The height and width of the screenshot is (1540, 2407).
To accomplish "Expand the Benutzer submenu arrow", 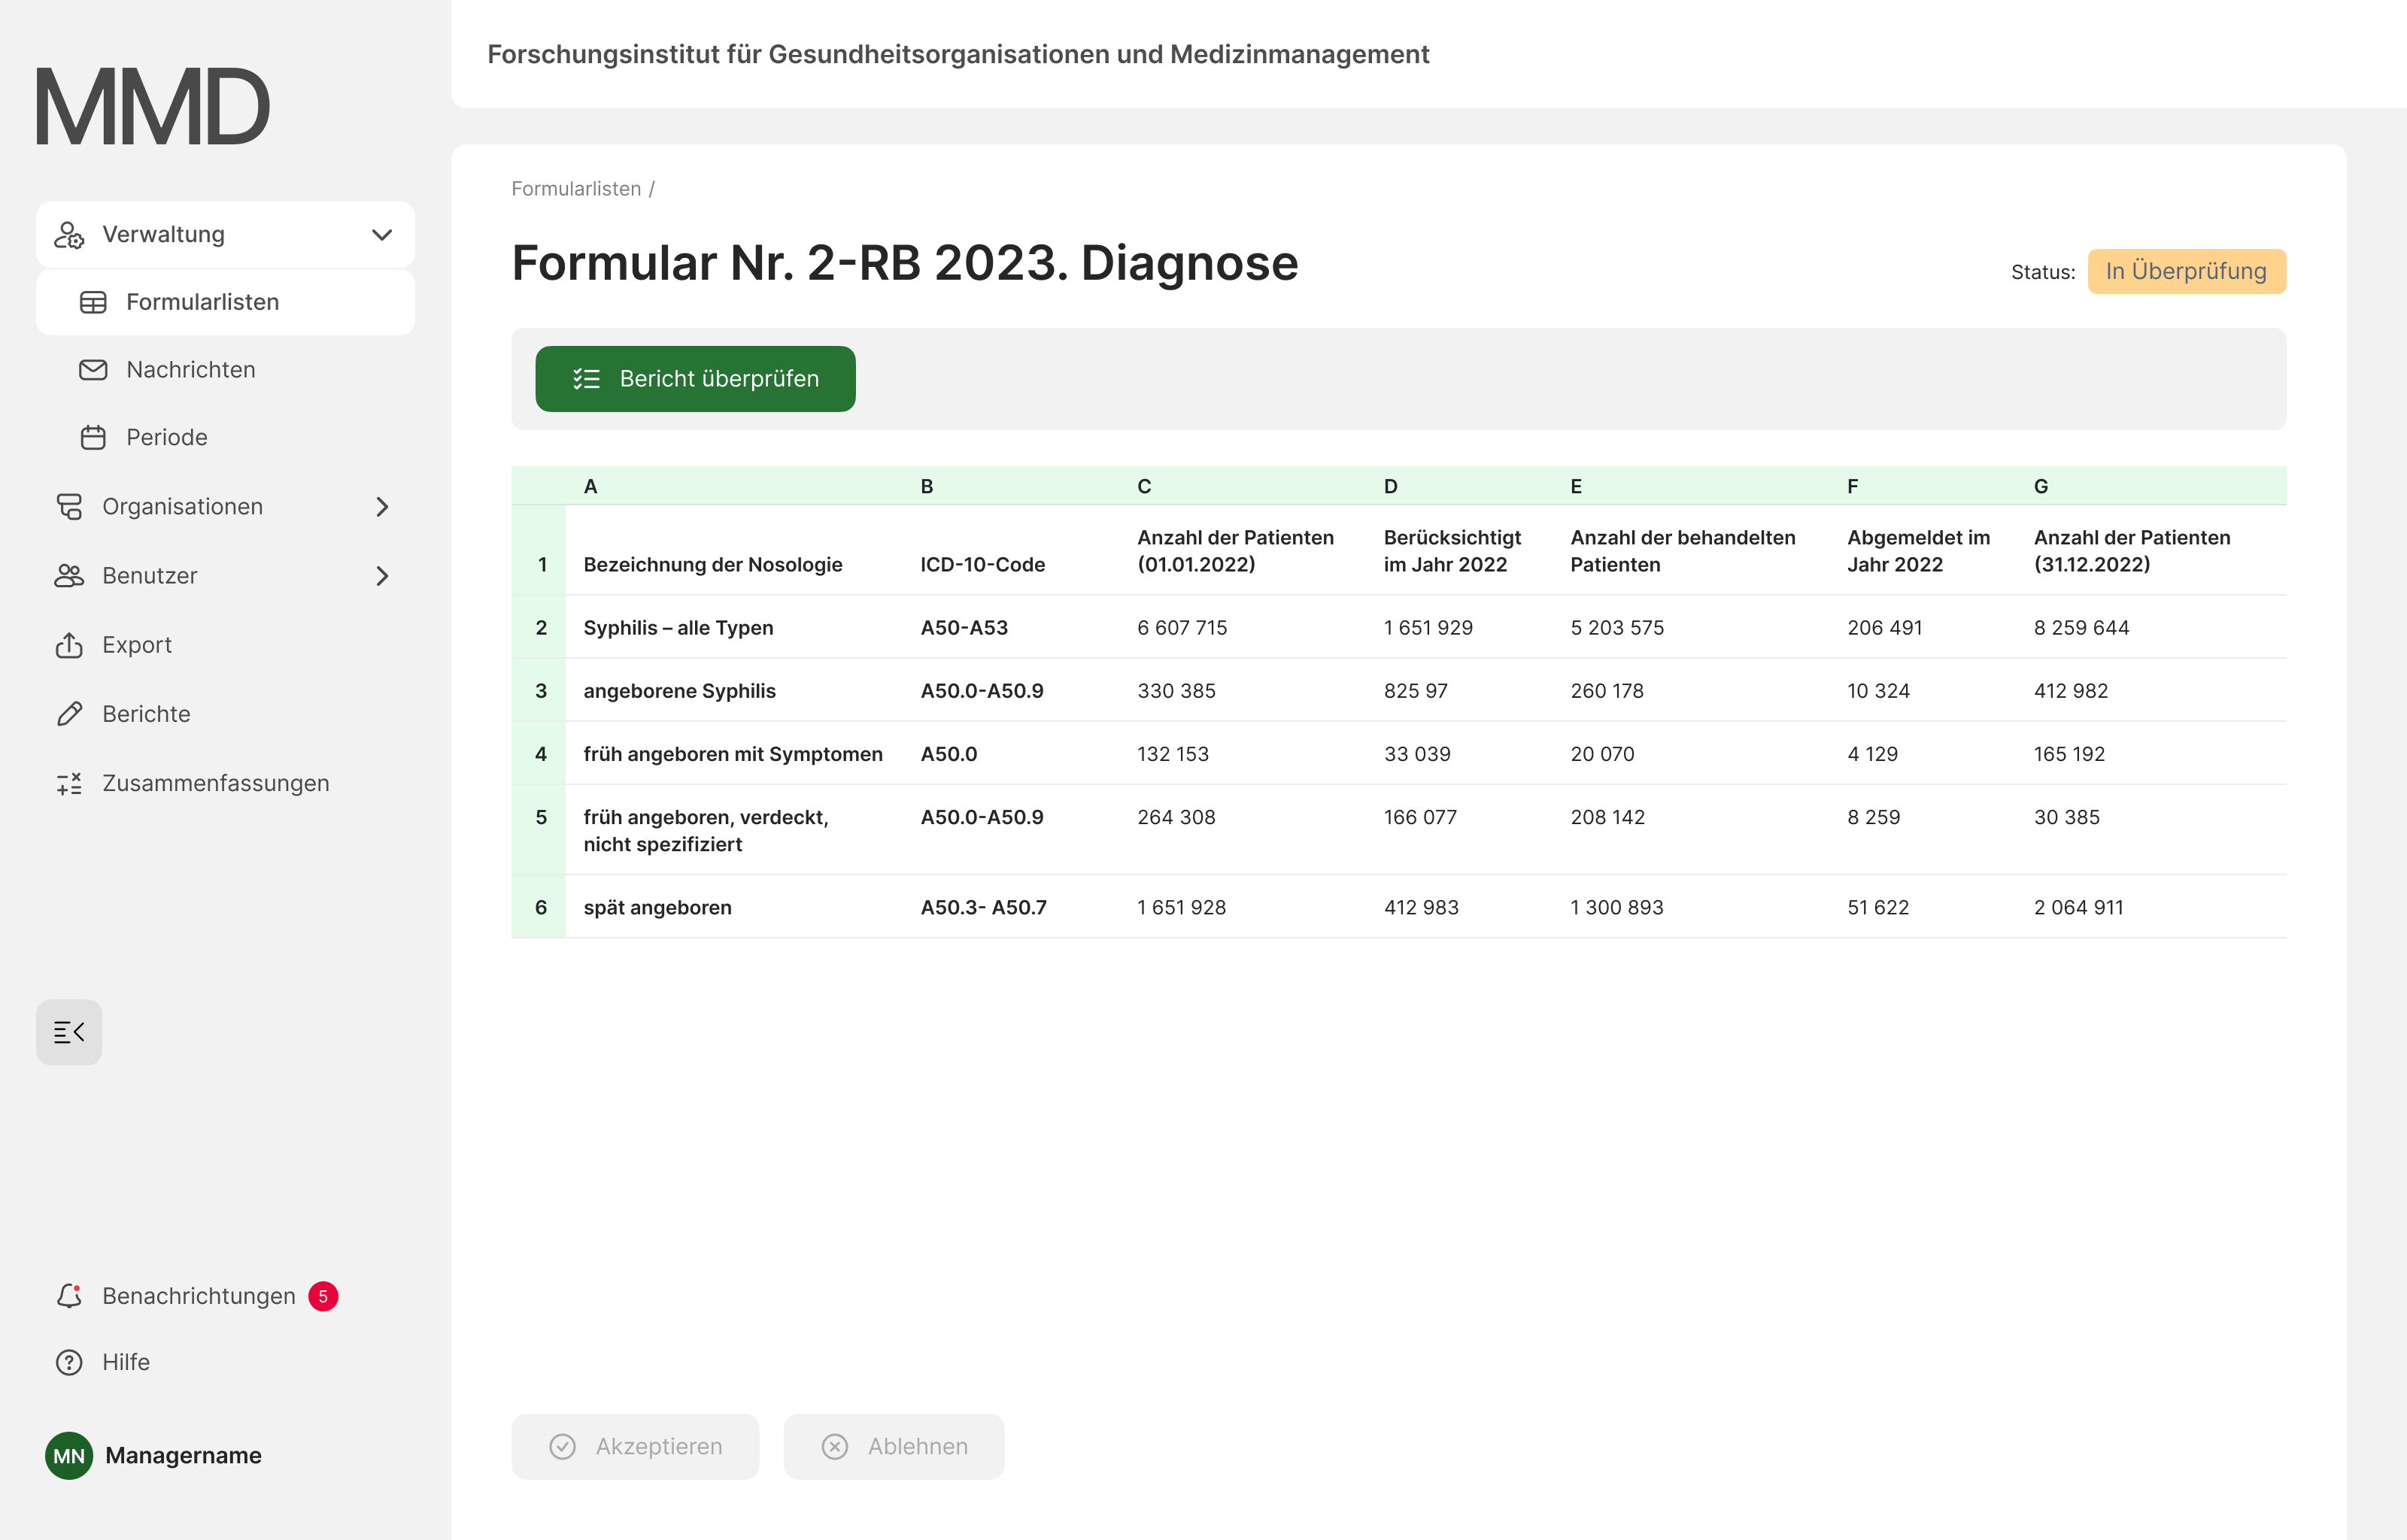I will 382,576.
